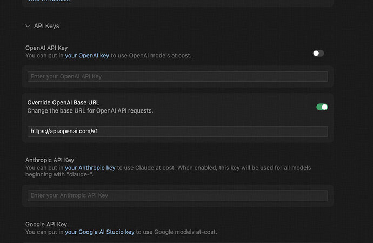Click "to use Claude at cost" sentence

tap(146, 168)
